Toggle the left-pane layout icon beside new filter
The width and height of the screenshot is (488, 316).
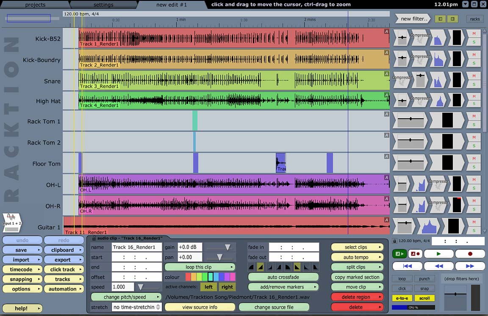(440, 19)
